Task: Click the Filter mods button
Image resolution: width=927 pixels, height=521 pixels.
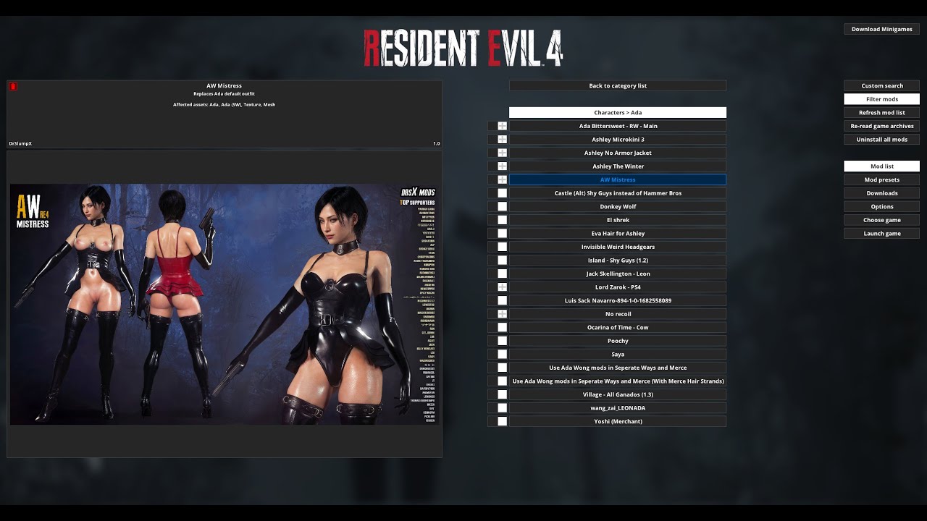Action: click(x=881, y=99)
